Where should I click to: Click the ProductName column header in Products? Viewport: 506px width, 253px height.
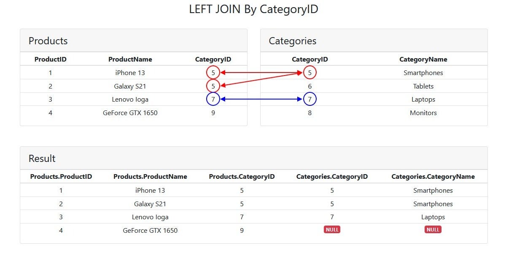[x=130, y=59]
